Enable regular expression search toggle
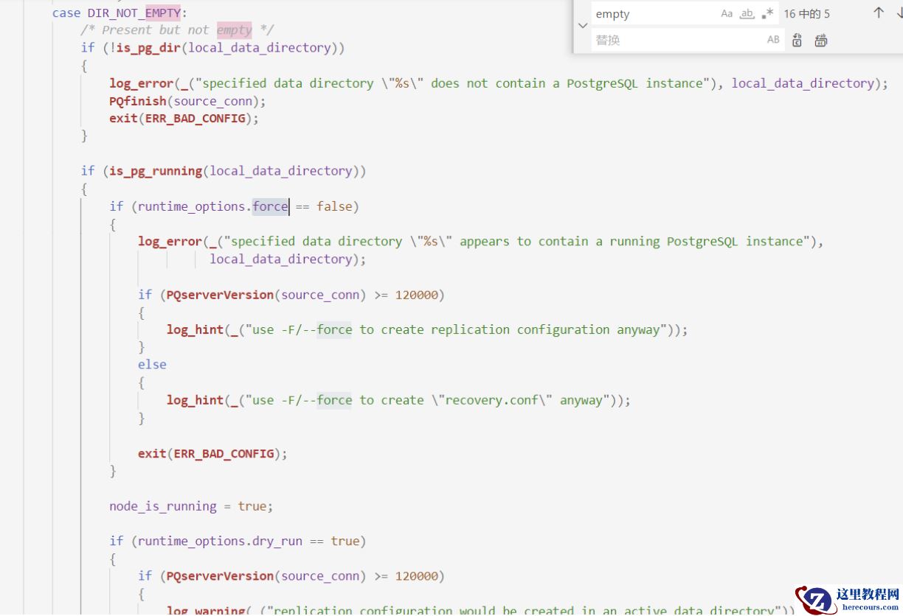 (768, 13)
